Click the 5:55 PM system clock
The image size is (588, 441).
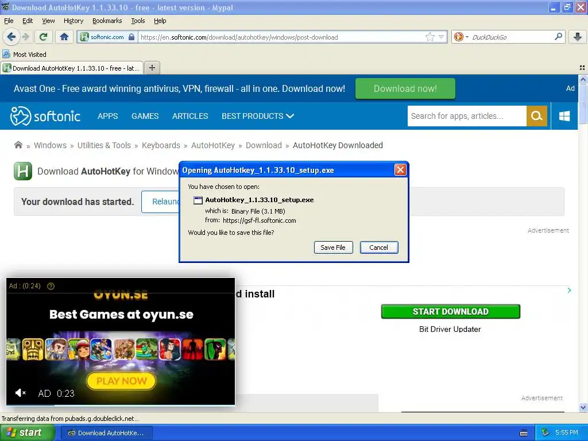click(x=566, y=432)
